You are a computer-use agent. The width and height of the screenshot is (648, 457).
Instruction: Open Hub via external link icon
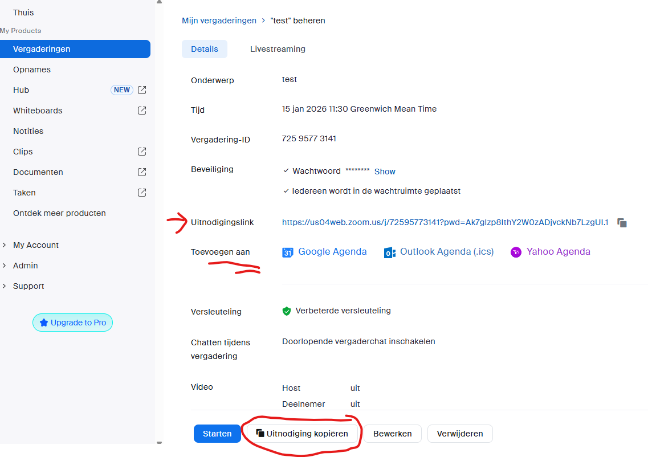point(142,90)
